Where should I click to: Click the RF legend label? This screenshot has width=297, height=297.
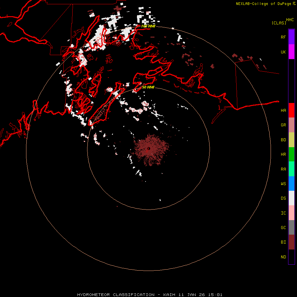click(283, 37)
